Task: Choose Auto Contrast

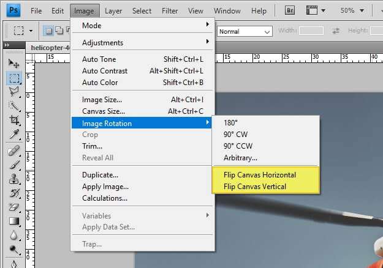Action: [x=143, y=71]
